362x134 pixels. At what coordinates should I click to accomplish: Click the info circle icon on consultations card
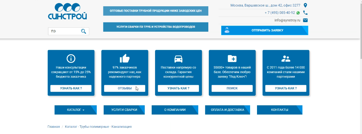click(x=71, y=59)
